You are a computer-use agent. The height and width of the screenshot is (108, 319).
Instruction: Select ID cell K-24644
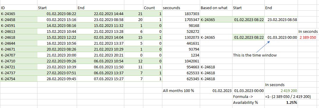19,43
